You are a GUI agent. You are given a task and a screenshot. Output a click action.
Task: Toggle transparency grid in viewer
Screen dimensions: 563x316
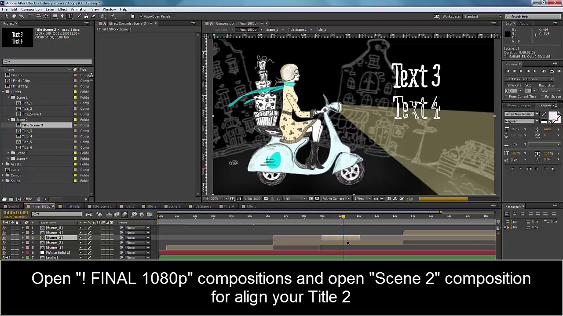[317, 198]
